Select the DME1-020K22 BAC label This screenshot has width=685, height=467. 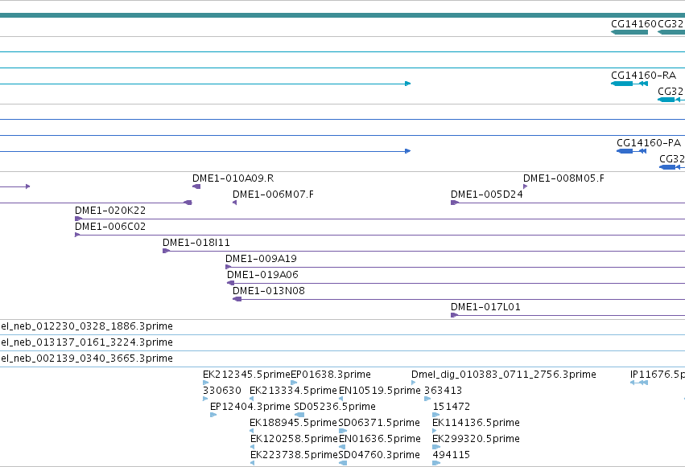point(110,210)
